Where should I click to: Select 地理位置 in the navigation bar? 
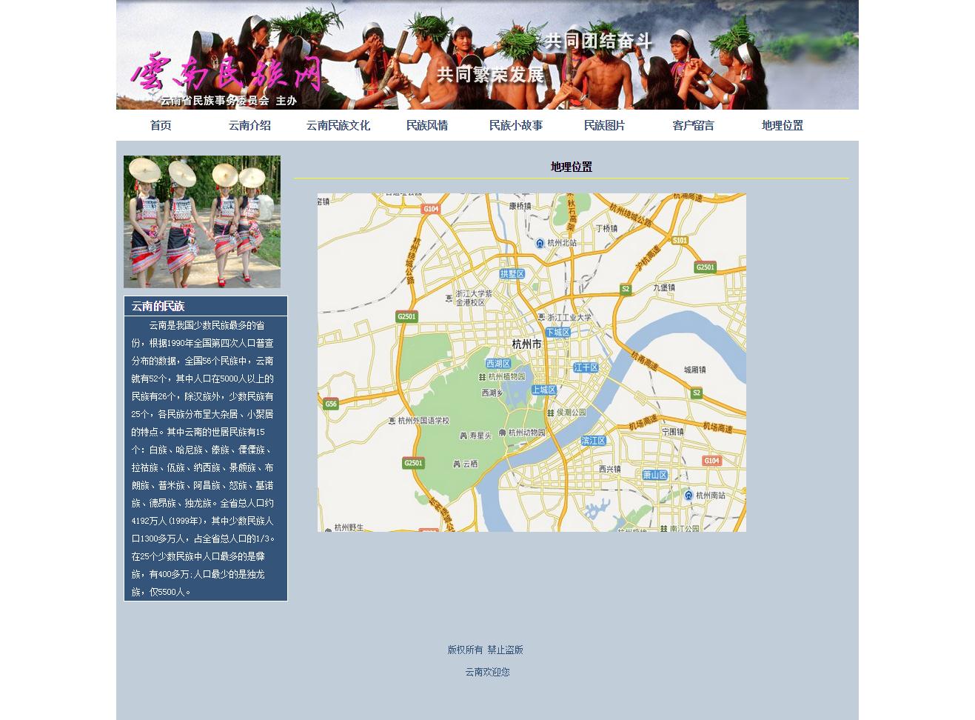(783, 125)
